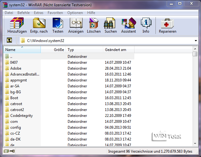Launch the Assistent wizard icon

129,23
